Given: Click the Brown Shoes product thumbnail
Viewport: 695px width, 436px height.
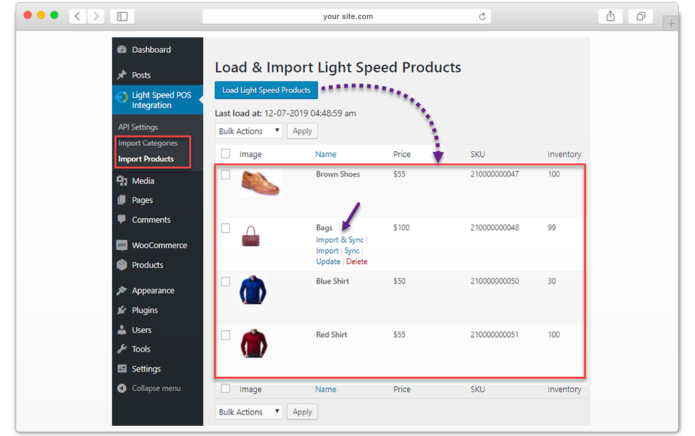Looking at the screenshot, I should pos(260,183).
